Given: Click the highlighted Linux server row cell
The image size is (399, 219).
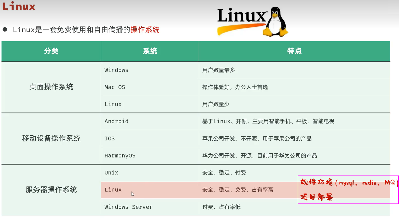Looking at the screenshot, I should tap(113, 190).
